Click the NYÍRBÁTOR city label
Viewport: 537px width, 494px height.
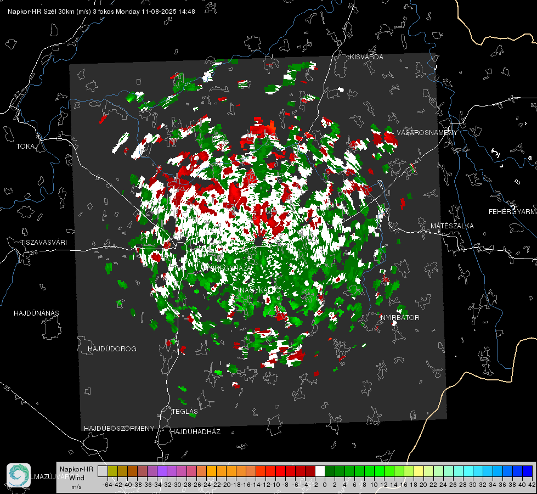click(400, 318)
